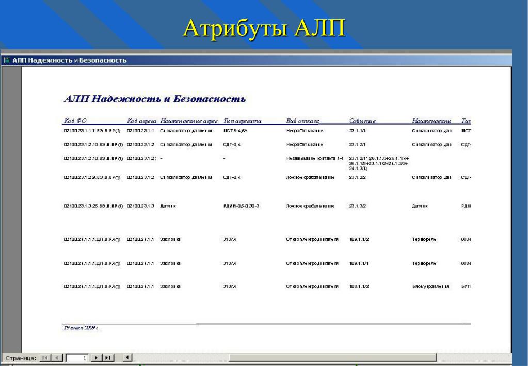Go to the first page button
Image resolution: width=528 pixels, height=366 pixels.
(x=45, y=358)
